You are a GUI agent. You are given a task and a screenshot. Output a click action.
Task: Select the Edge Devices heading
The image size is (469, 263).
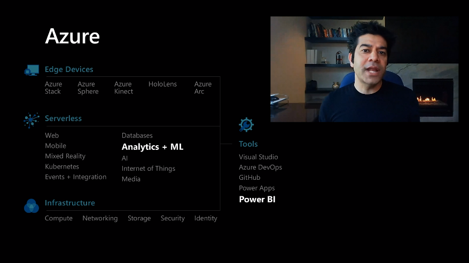point(69,69)
